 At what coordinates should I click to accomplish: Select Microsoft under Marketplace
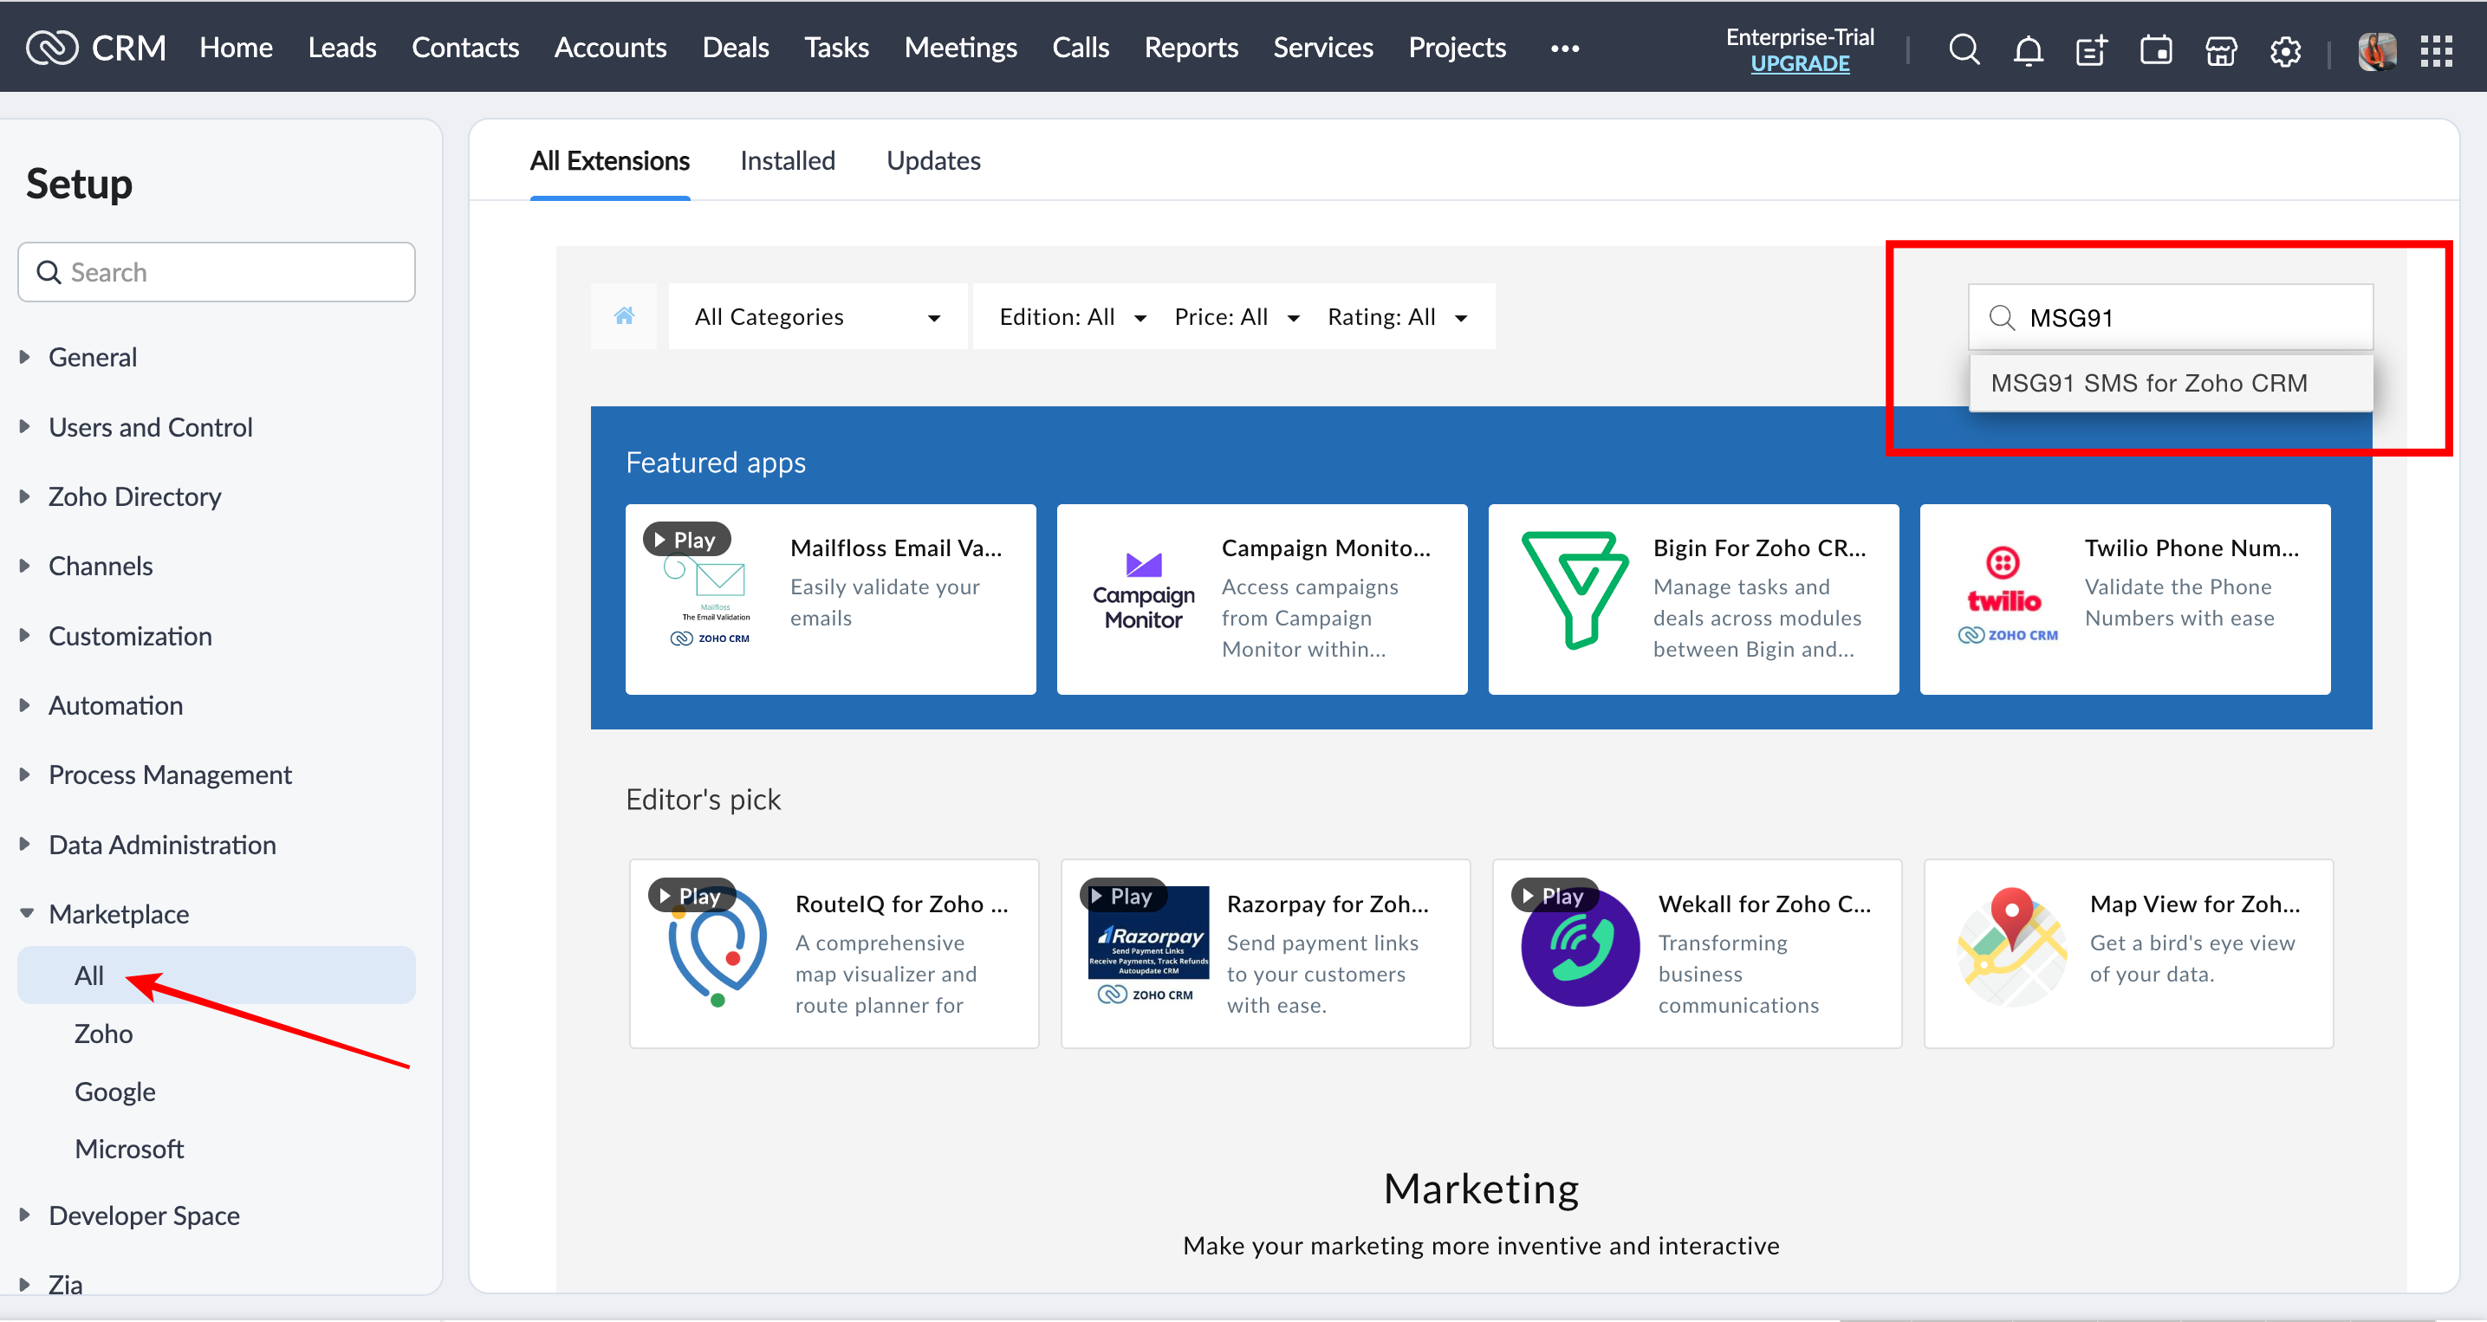[x=129, y=1149]
